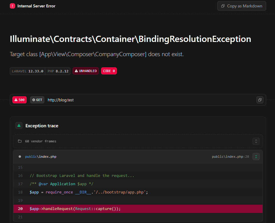Click the red 500 status badge
The width and height of the screenshot is (275, 223).
coord(20,100)
